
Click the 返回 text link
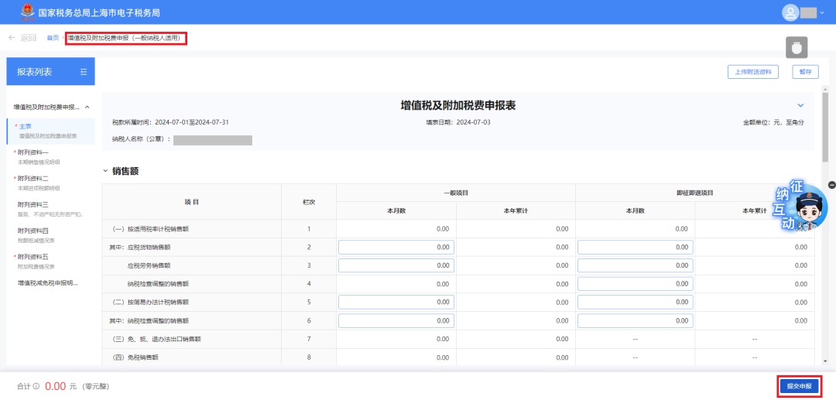[29, 38]
